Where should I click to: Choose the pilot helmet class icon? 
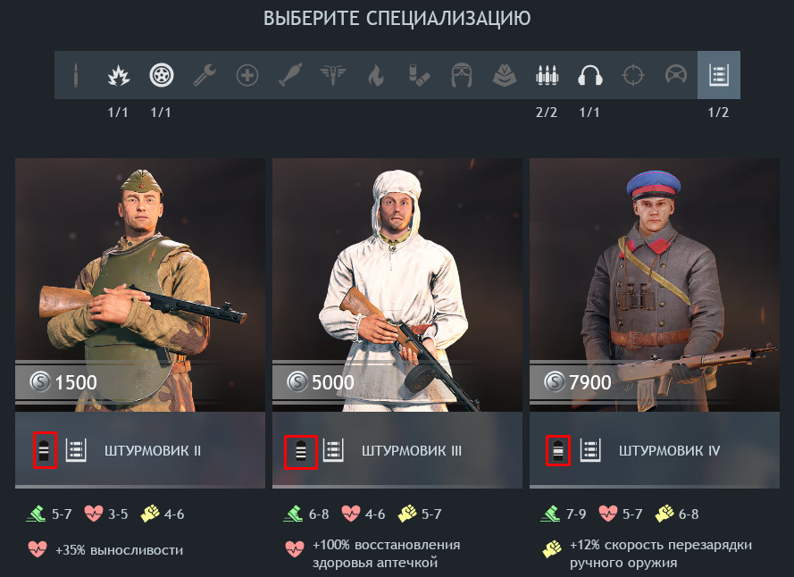click(462, 76)
